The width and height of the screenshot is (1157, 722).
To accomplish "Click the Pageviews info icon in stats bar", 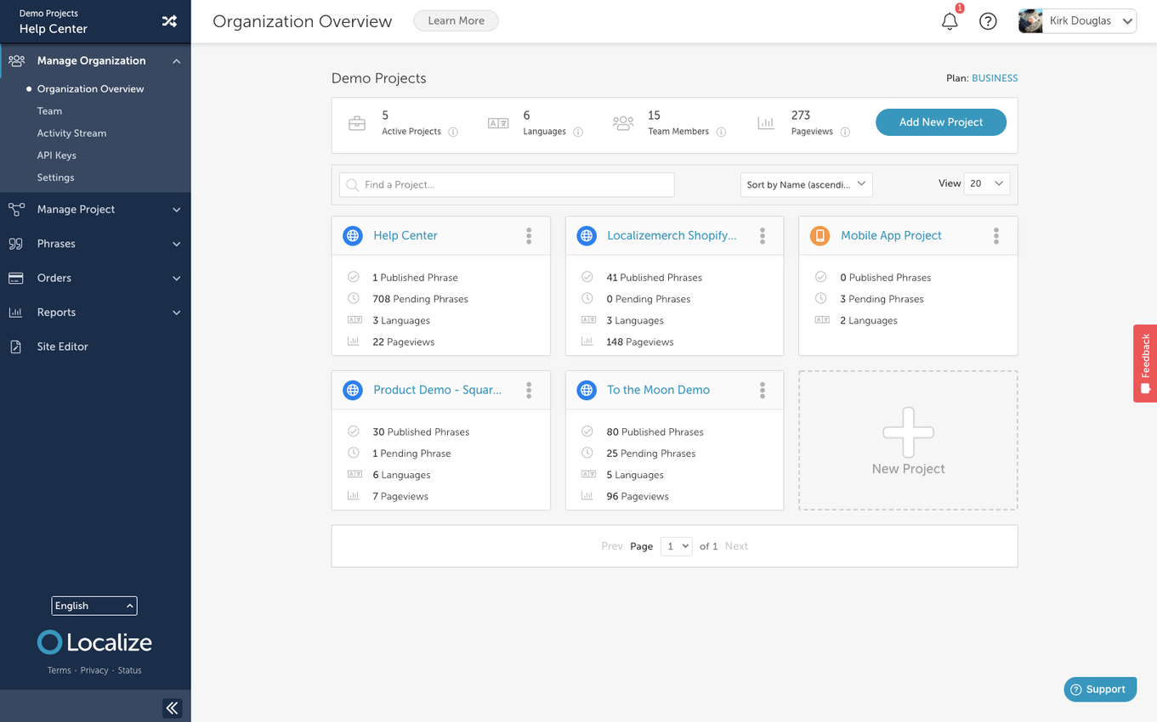I will [x=845, y=133].
